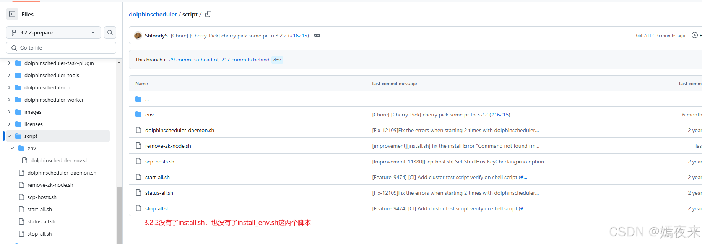Viewport: 702px width, 244px height.
Task: Copy the path with copy icon
Action: click(208, 14)
